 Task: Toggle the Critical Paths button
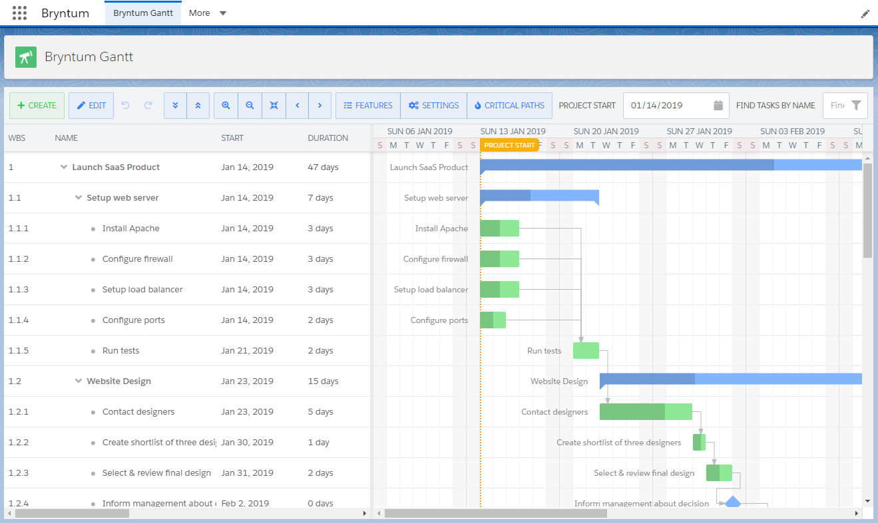[x=510, y=105]
